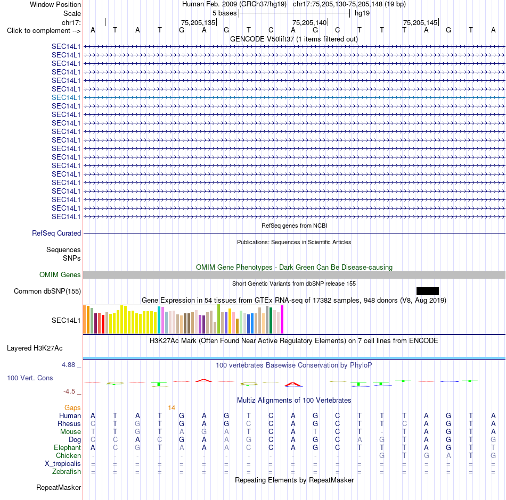Click the orange Gaps label
This screenshot has width=506, height=500.
point(72,408)
